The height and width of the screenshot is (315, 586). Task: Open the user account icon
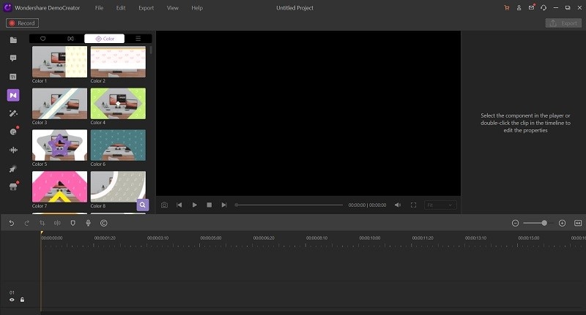point(519,8)
